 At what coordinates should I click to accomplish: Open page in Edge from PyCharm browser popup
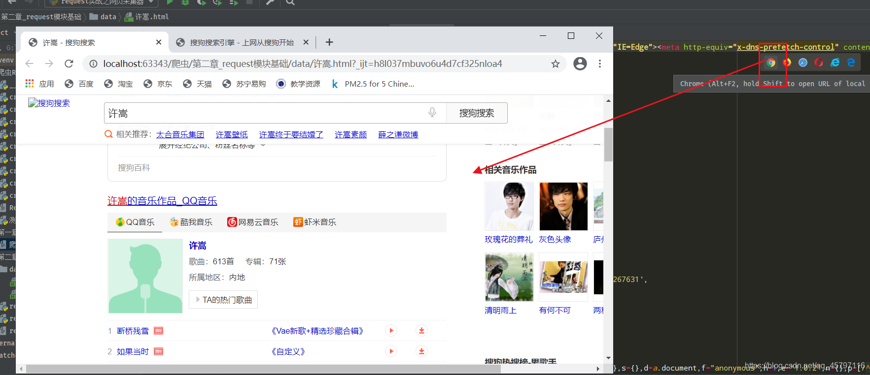851,62
